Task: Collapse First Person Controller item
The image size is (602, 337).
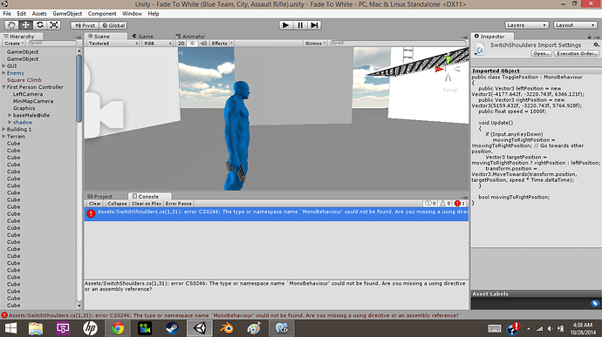Action: 3,87
